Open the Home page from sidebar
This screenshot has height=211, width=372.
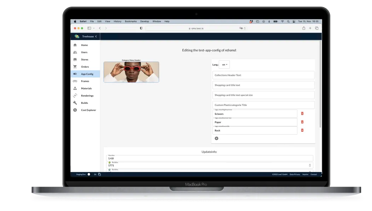point(84,45)
